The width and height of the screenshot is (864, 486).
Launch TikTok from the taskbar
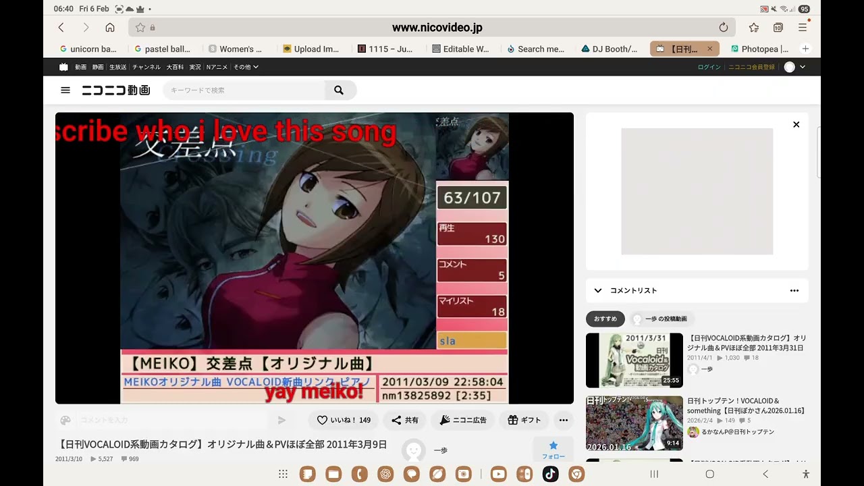550,474
